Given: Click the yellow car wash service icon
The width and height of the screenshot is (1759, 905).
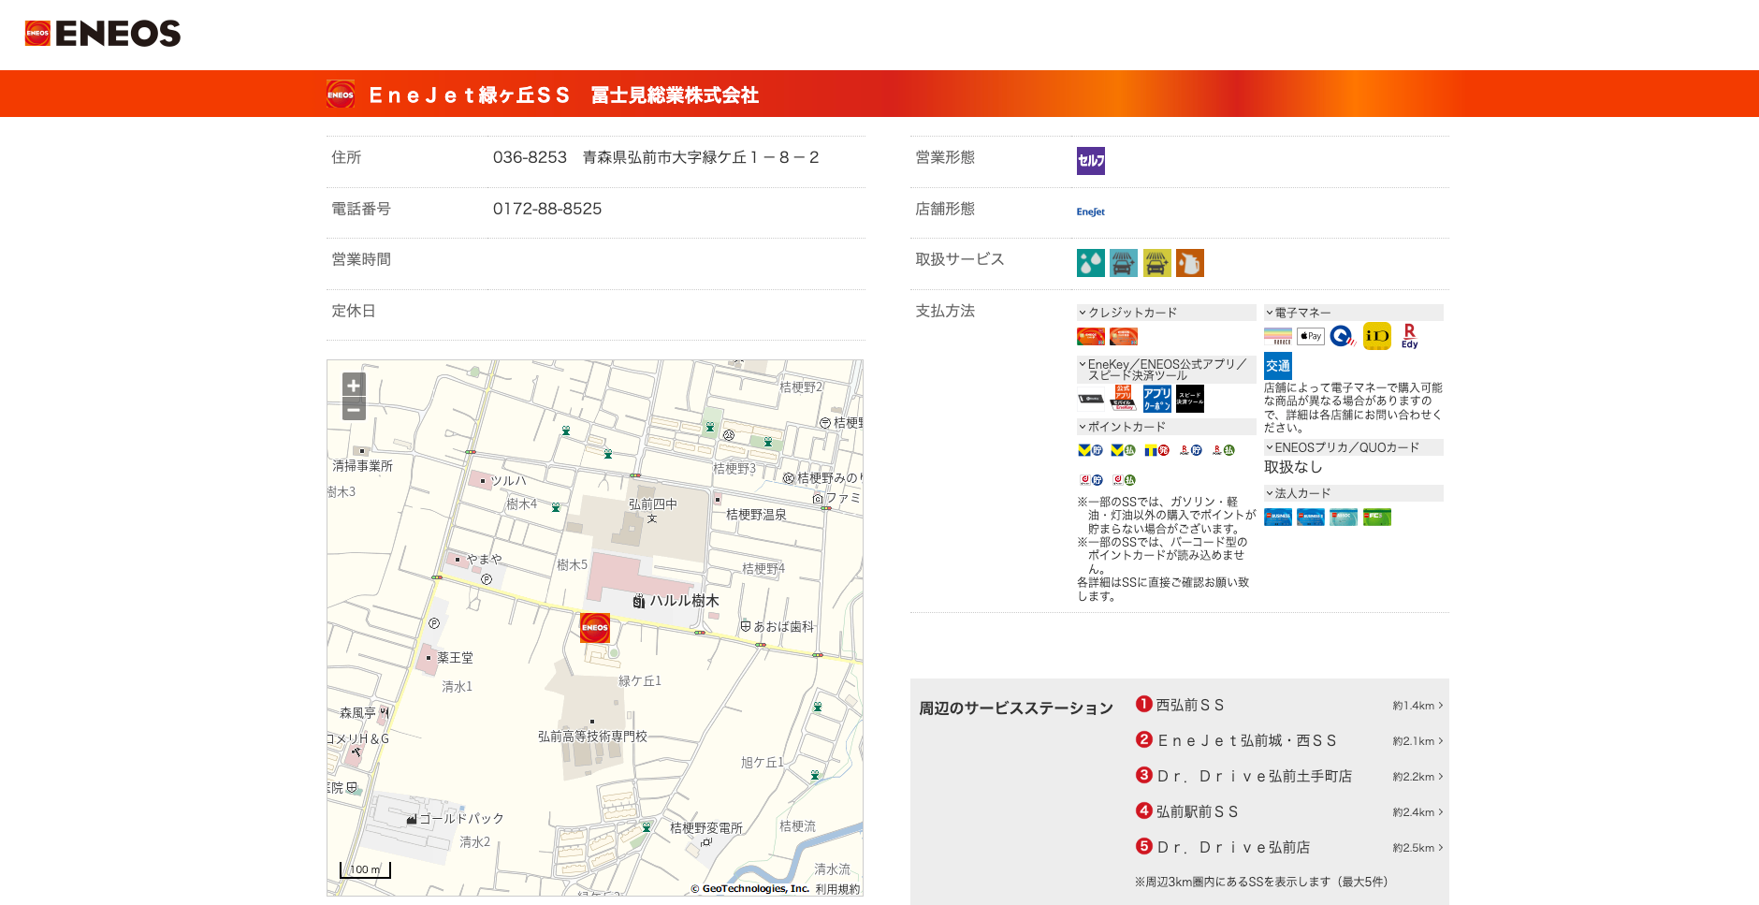Looking at the screenshot, I should [1157, 263].
